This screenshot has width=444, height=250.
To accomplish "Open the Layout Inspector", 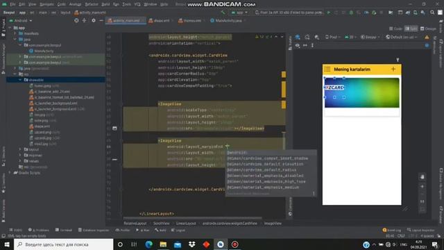I will pyautogui.click(x=421, y=230).
